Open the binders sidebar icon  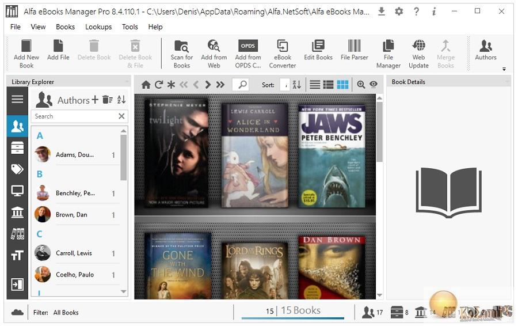(x=17, y=234)
